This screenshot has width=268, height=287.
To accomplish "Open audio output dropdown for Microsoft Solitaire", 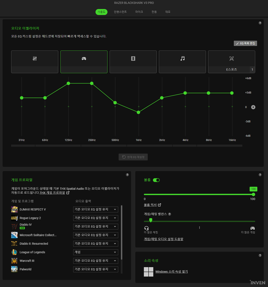I will tap(96, 235).
